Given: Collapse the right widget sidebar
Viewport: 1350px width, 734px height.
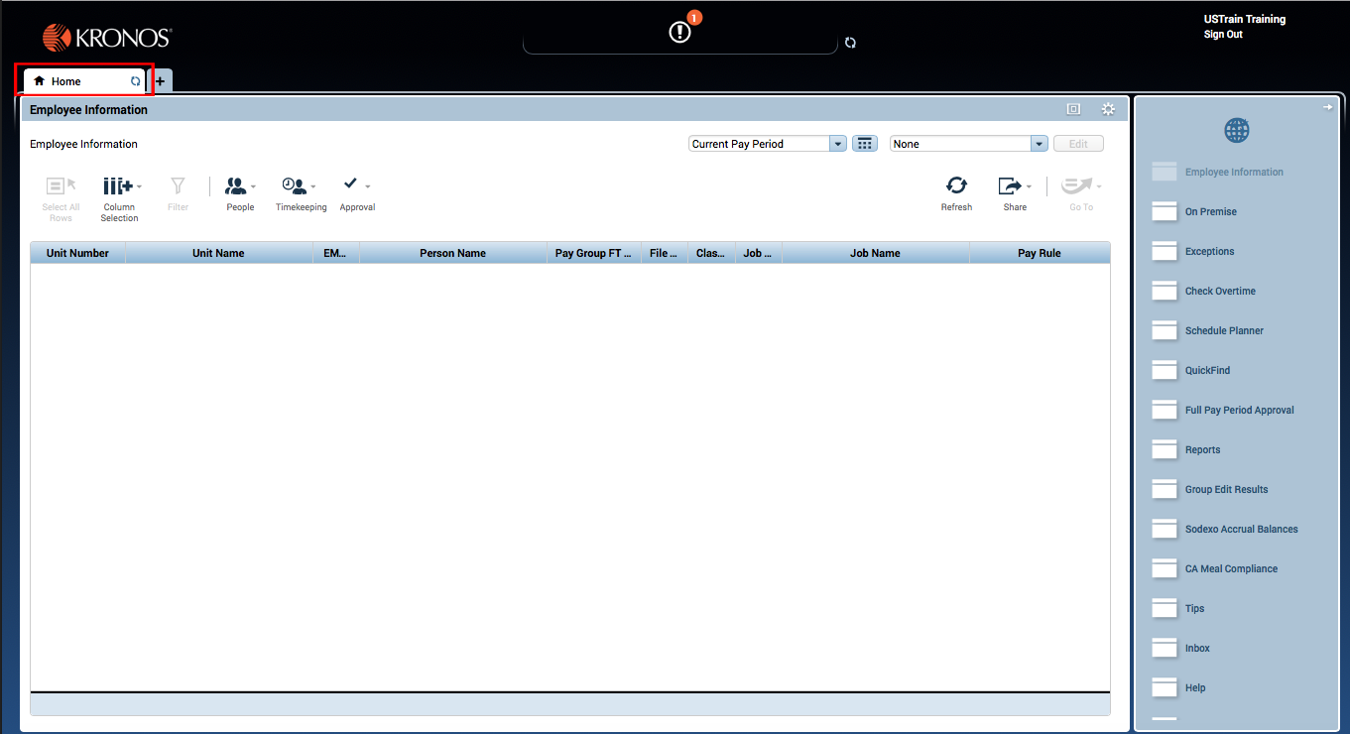Looking at the screenshot, I should point(1328,106).
